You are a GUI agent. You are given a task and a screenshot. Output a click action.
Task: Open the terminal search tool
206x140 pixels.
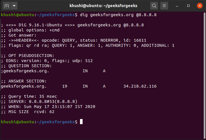pyautogui.click(x=154, y=6)
